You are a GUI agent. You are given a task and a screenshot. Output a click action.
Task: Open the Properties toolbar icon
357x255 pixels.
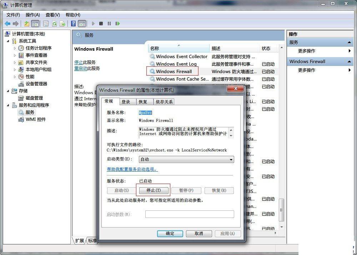pyautogui.click(x=46, y=24)
